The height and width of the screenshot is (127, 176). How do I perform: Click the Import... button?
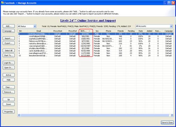click(9, 38)
